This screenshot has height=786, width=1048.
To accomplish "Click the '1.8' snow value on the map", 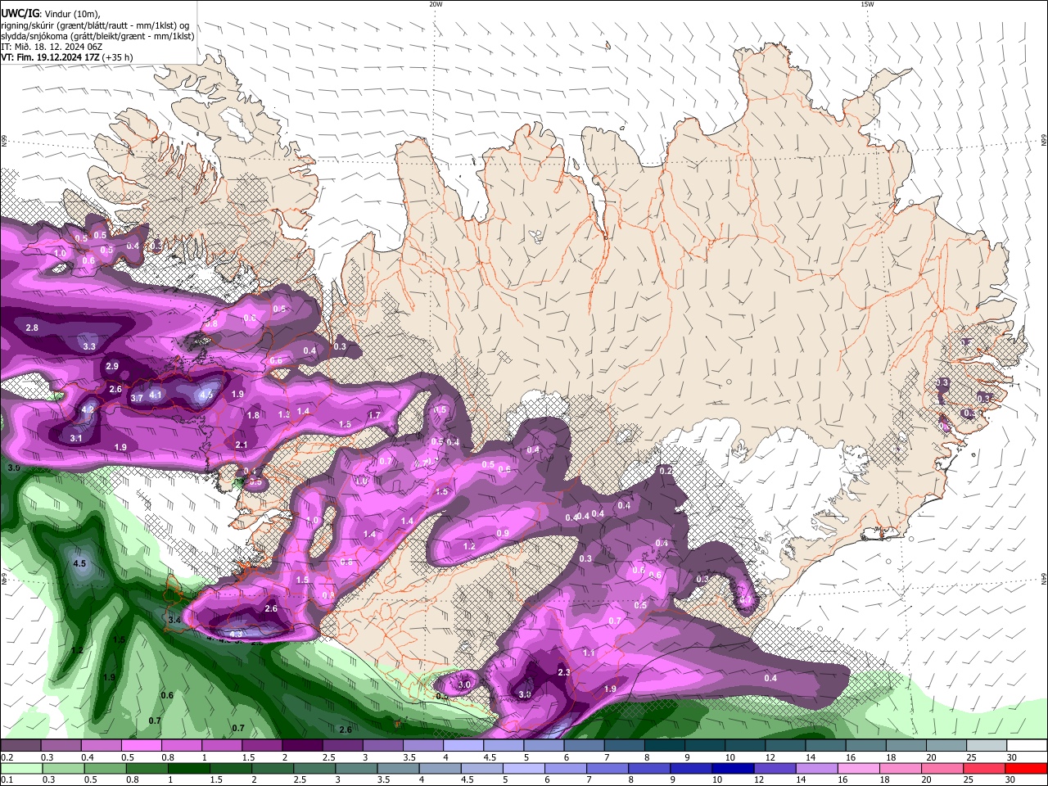I will coord(253,415).
